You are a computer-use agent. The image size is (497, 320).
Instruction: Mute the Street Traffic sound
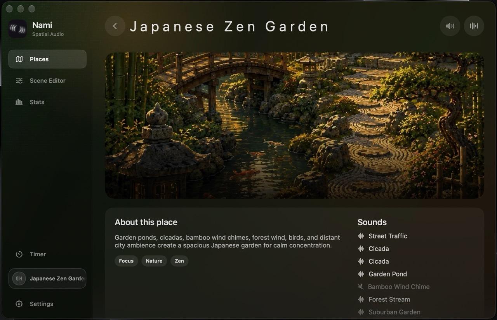pos(361,236)
